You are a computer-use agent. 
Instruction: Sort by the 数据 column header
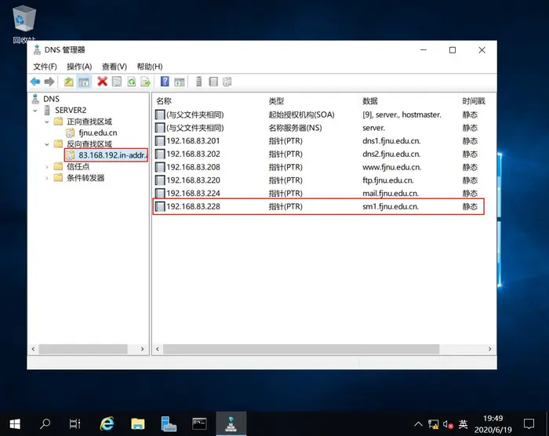(370, 101)
